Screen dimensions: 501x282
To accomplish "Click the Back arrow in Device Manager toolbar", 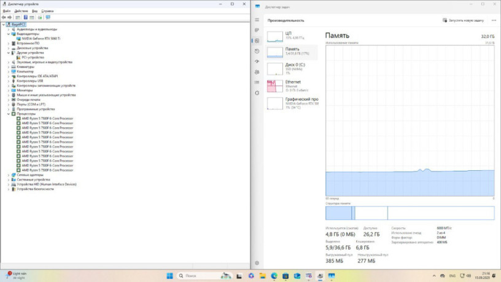I will pyautogui.click(x=4, y=17).
